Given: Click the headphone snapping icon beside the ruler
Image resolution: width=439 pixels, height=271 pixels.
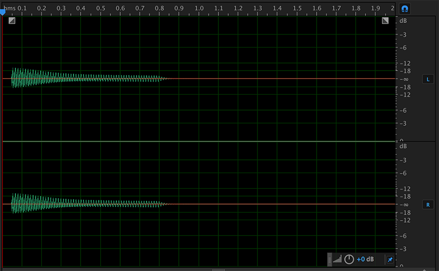Looking at the screenshot, I should coord(404,9).
